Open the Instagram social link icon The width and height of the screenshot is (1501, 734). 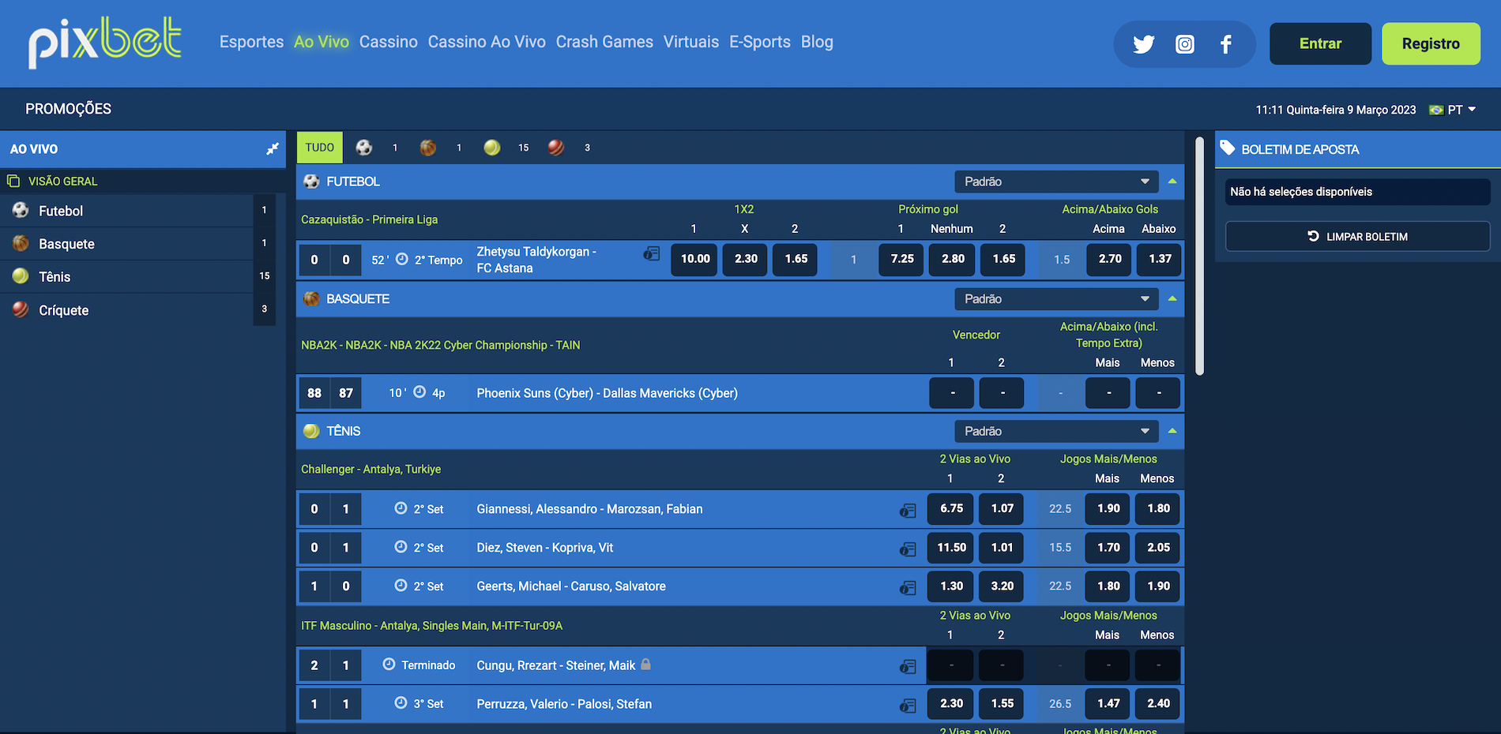[1184, 44]
